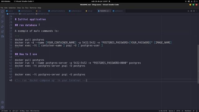Open the Go menu

23,8
